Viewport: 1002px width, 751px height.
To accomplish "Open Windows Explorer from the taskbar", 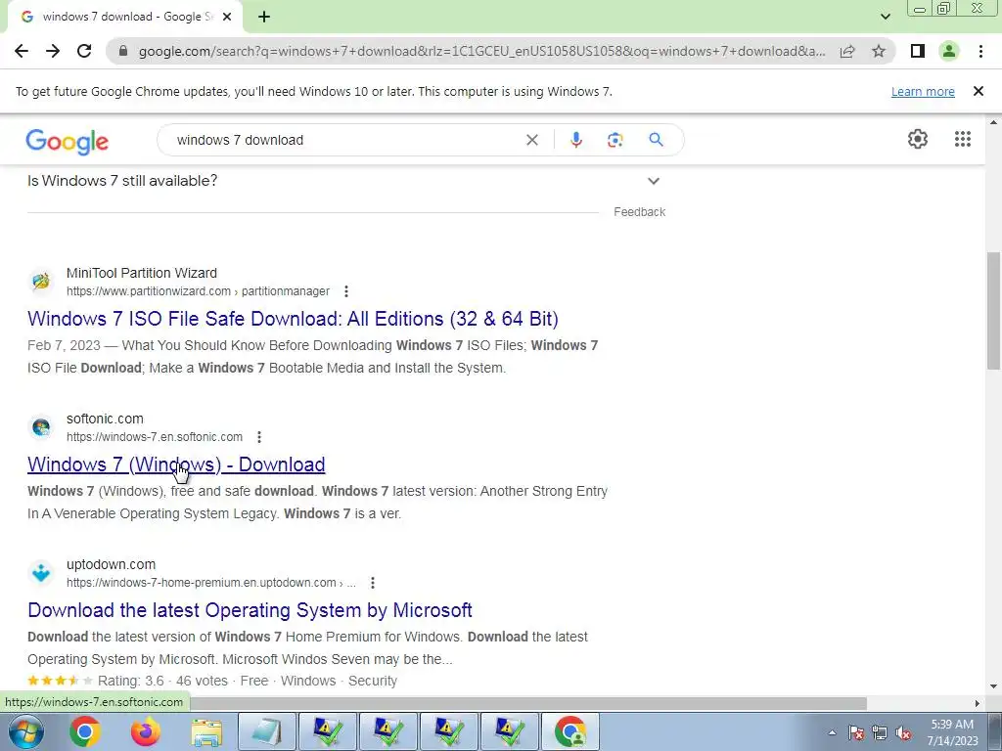I will pos(206,731).
